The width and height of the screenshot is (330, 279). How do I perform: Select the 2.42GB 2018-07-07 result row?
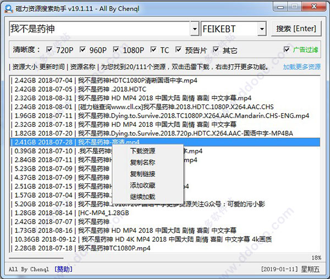165,221
